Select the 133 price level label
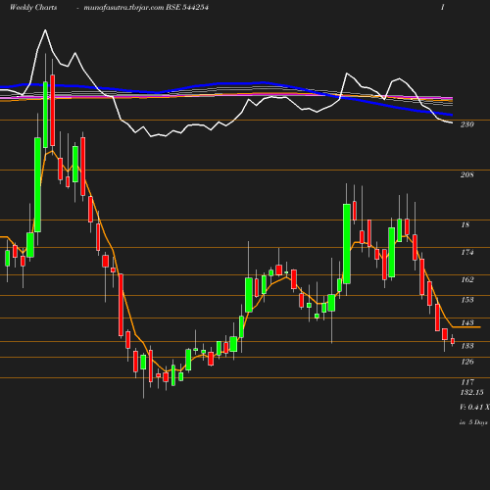Image resolution: width=490 pixels, height=490 pixels. coord(467,346)
